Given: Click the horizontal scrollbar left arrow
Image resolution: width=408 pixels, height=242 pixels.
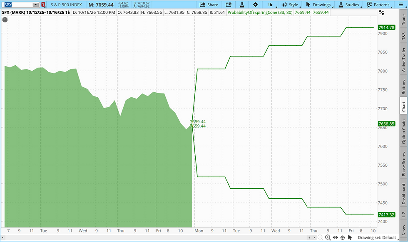Looking at the screenshot, I should coord(3,237).
